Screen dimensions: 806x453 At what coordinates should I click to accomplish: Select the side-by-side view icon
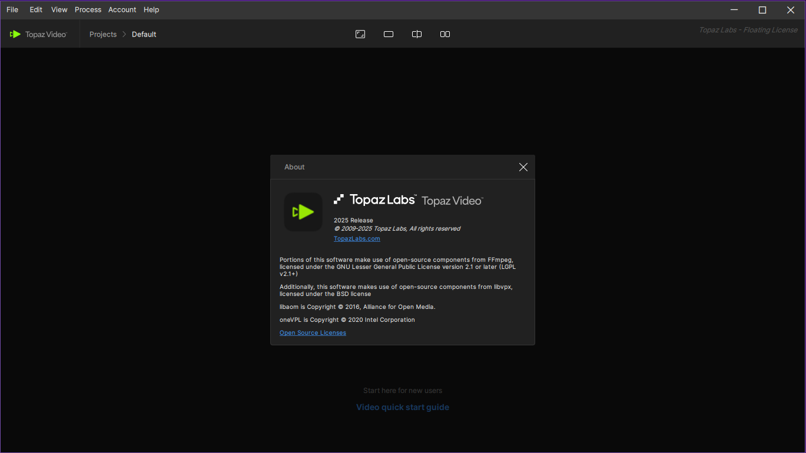coord(445,34)
